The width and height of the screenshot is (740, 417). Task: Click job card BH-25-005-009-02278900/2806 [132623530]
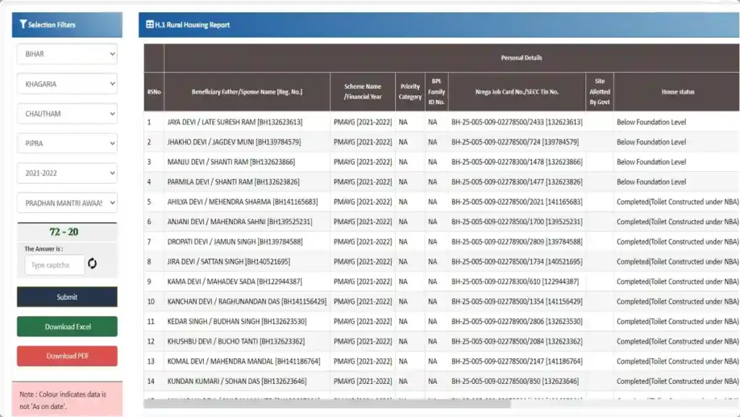click(517, 321)
